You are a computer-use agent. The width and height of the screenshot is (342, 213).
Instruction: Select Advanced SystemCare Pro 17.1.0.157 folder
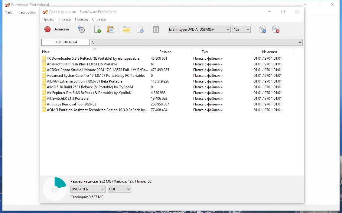[96, 75]
